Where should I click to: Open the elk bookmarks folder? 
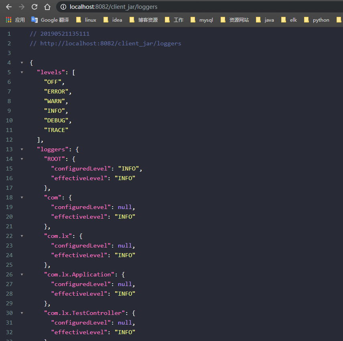click(x=289, y=20)
